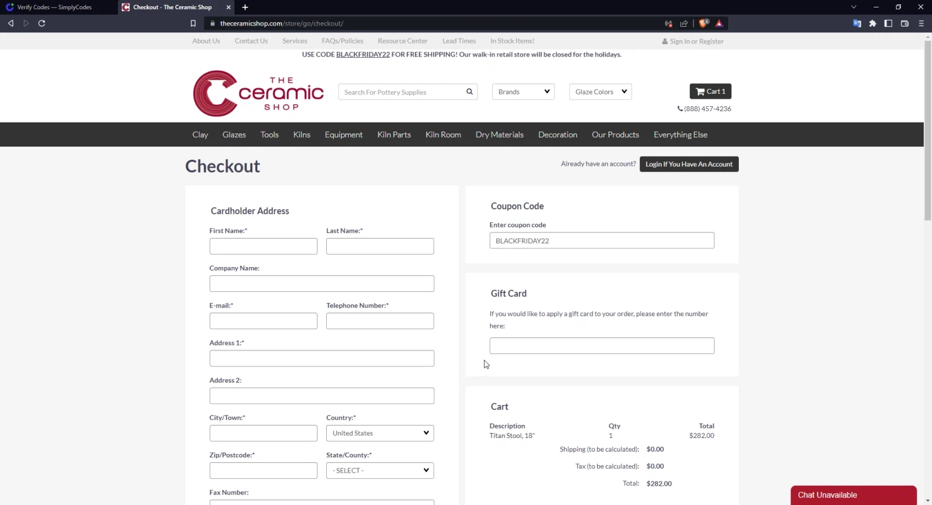932x505 pixels.
Task: Open a new browser tab
Action: coord(245,7)
